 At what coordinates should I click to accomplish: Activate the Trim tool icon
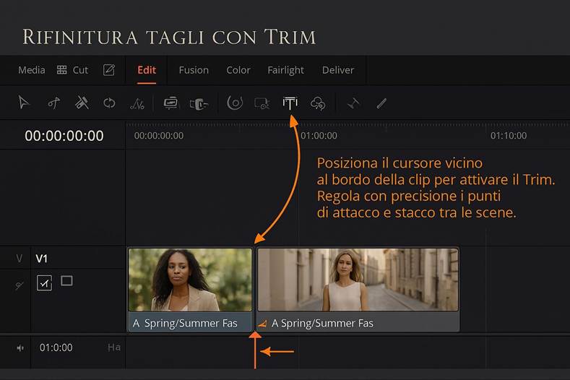(290, 103)
